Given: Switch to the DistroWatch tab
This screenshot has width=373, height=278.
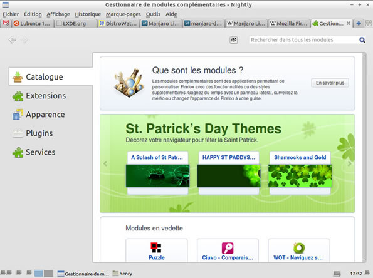Looking at the screenshot, I should tap(118, 23).
